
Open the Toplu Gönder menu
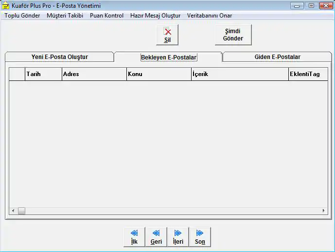22,16
